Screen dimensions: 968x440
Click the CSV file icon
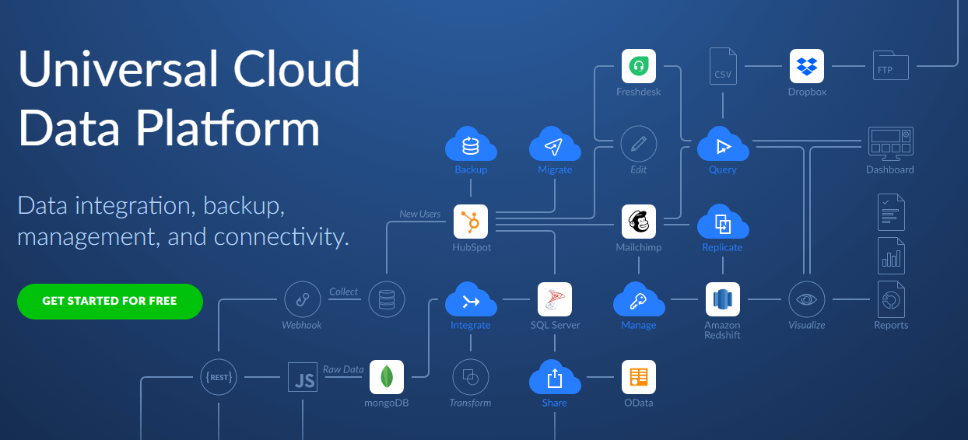coord(723,66)
